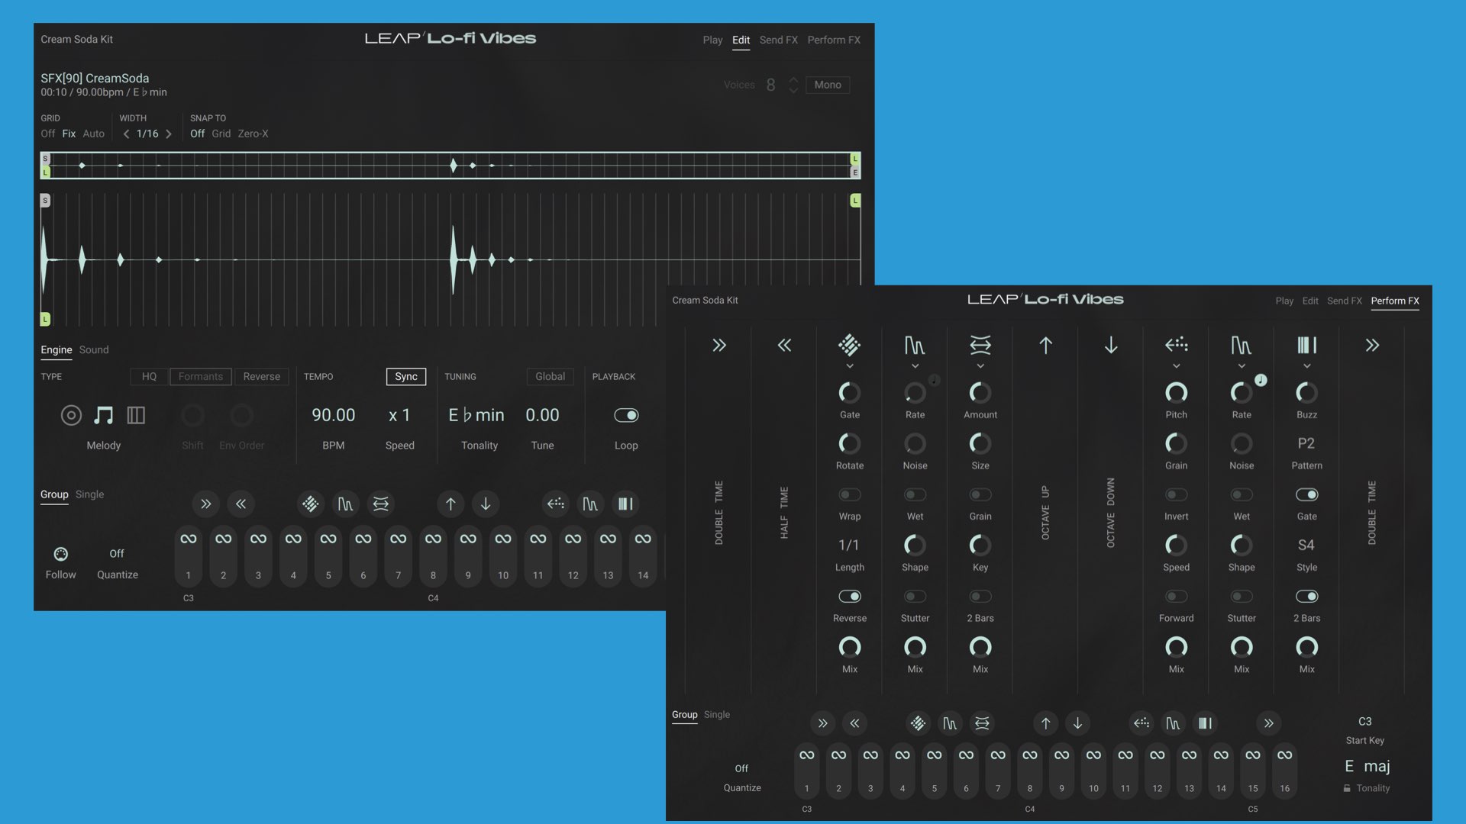Toggle the Loop playback switch
The height and width of the screenshot is (824, 1466).
point(626,415)
